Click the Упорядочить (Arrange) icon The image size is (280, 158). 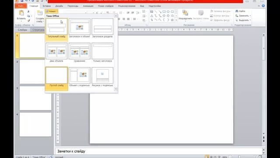[185, 13]
